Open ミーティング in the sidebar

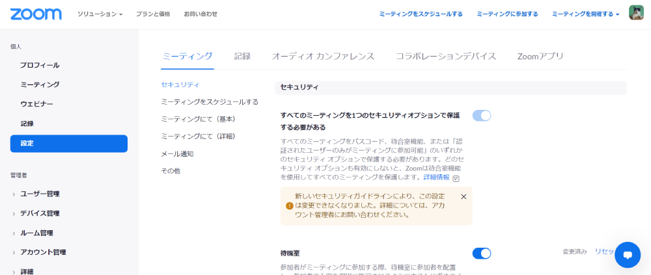pyautogui.click(x=40, y=85)
